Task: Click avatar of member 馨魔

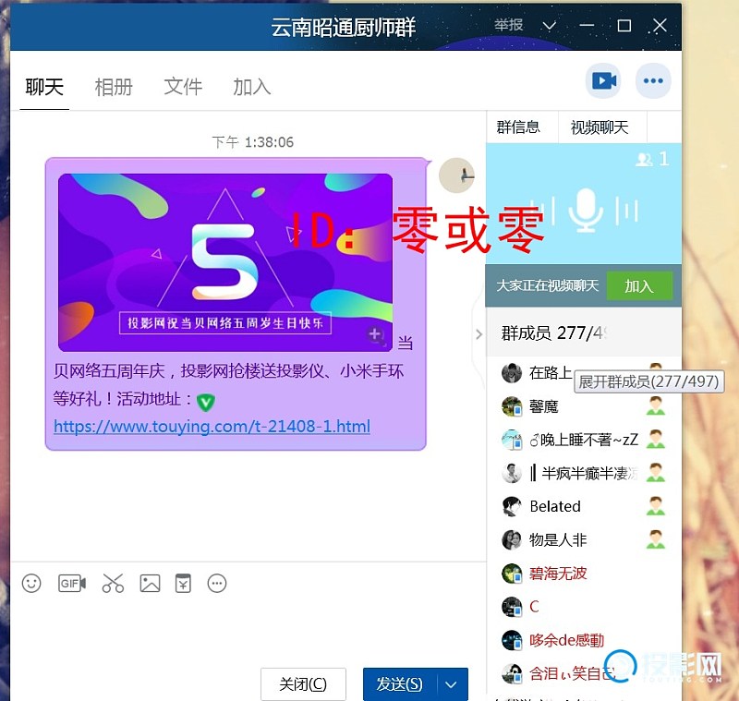Action: click(x=512, y=406)
